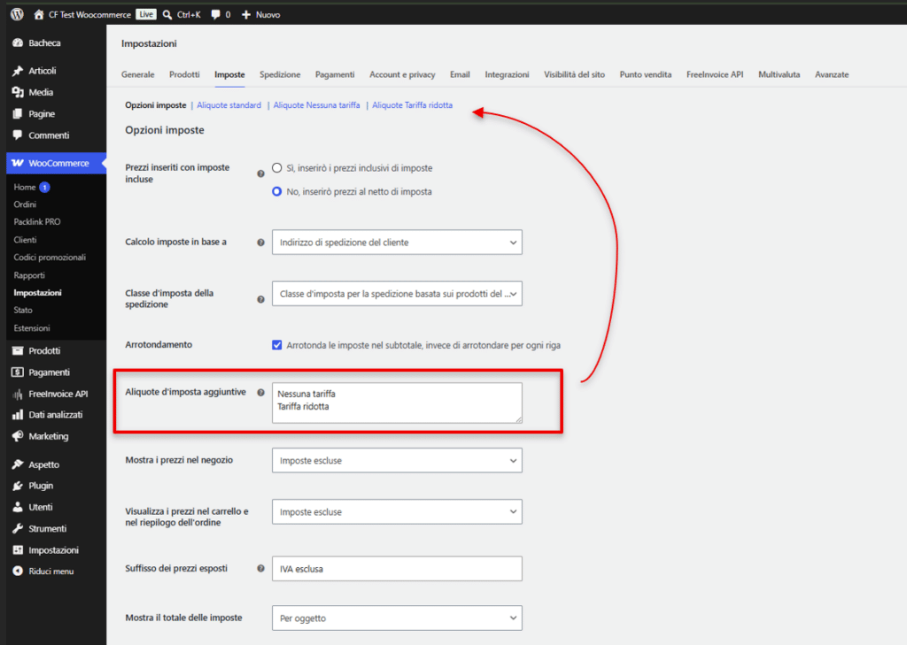Open the Punto vendita tab

click(x=646, y=74)
